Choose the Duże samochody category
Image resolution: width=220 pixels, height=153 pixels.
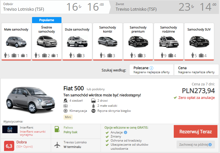pos(77,42)
